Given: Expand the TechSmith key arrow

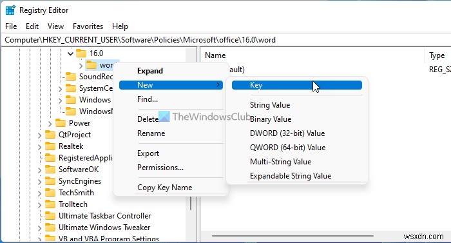Looking at the screenshot, I should point(39,193).
